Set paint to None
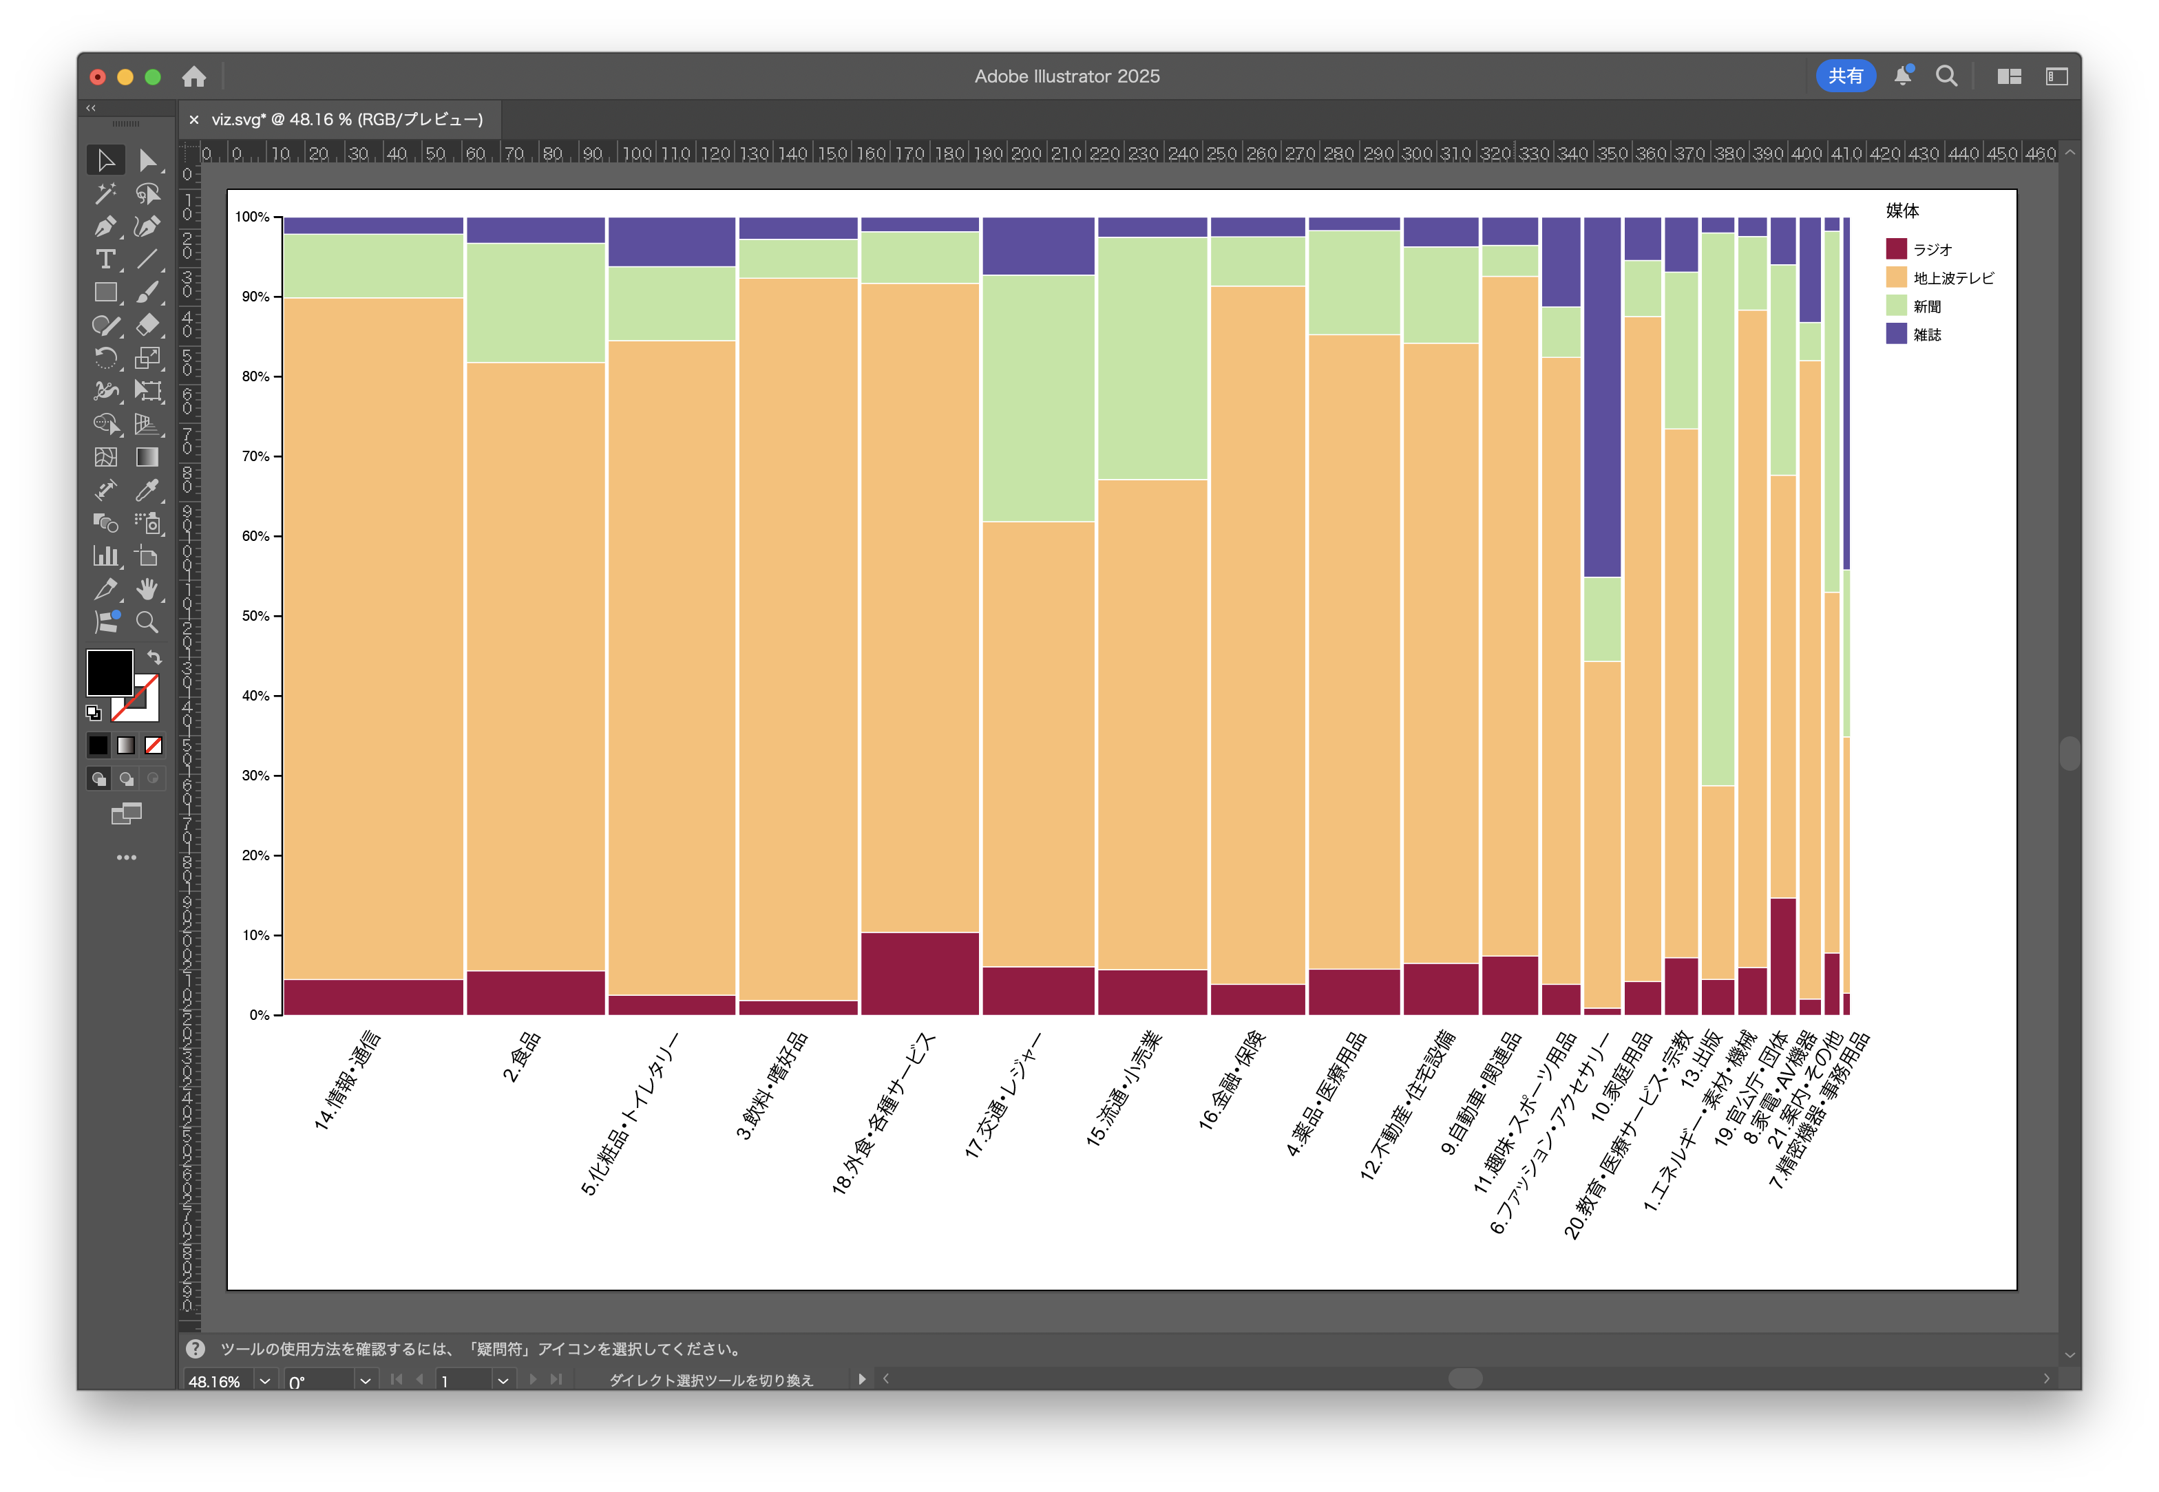2159x1492 pixels. click(154, 745)
